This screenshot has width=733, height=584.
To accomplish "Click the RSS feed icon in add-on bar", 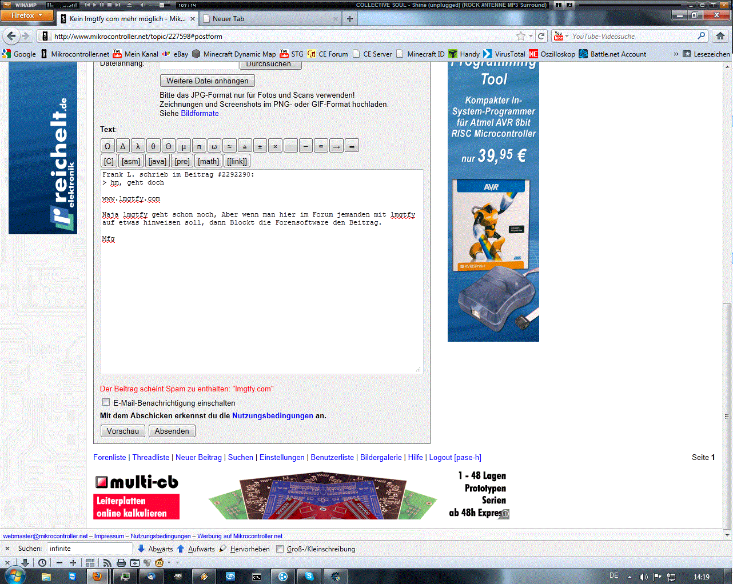I will [107, 563].
